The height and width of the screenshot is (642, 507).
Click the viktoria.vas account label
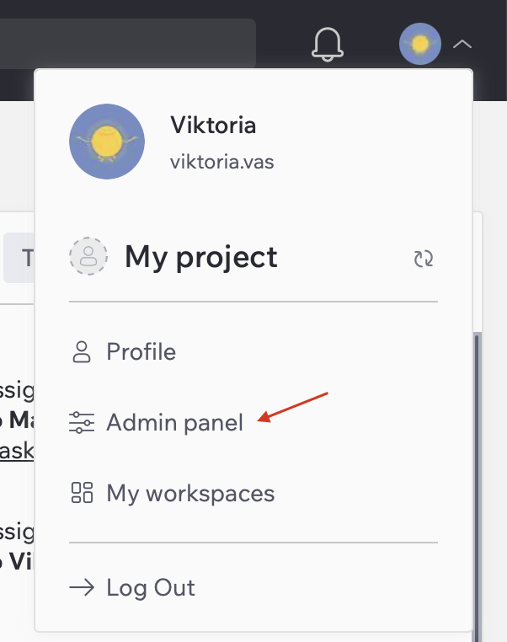(221, 162)
